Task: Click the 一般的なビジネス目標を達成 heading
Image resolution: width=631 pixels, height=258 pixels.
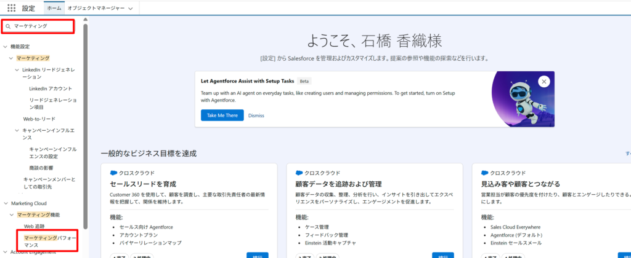Action: 149,154
